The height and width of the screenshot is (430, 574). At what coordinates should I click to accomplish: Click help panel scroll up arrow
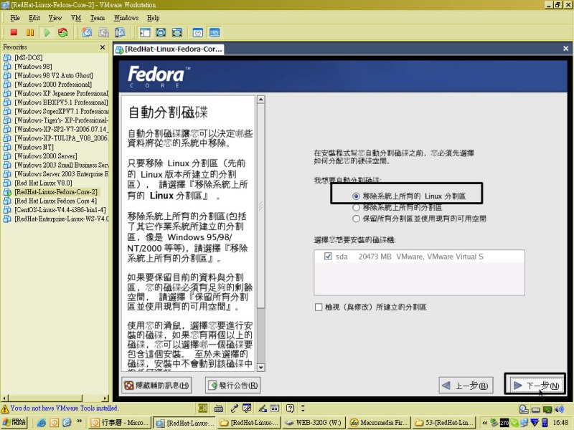click(x=261, y=100)
